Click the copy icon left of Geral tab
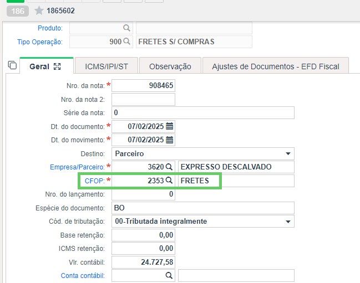 pos(12,65)
